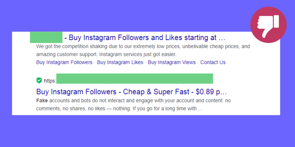The width and height of the screenshot is (295, 147).
Task: Click the '$0.89' price in second title
Action: tap(205, 92)
